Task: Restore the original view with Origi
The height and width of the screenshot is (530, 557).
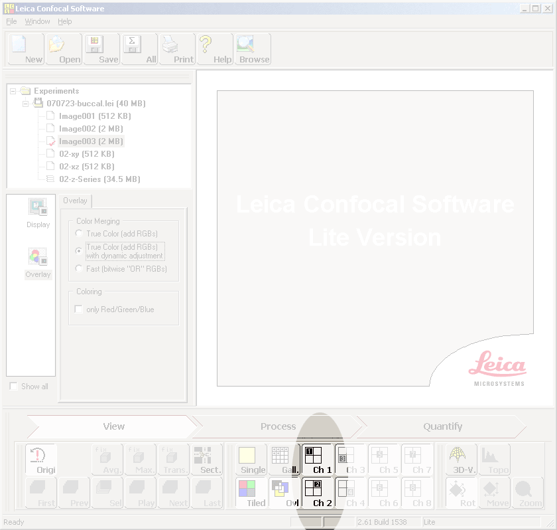Action: [41, 460]
